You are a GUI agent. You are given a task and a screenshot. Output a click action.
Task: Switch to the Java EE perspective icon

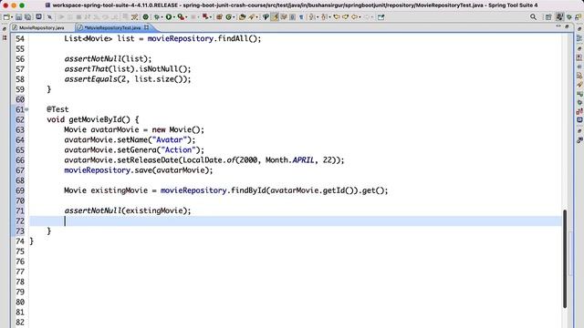[578, 17]
